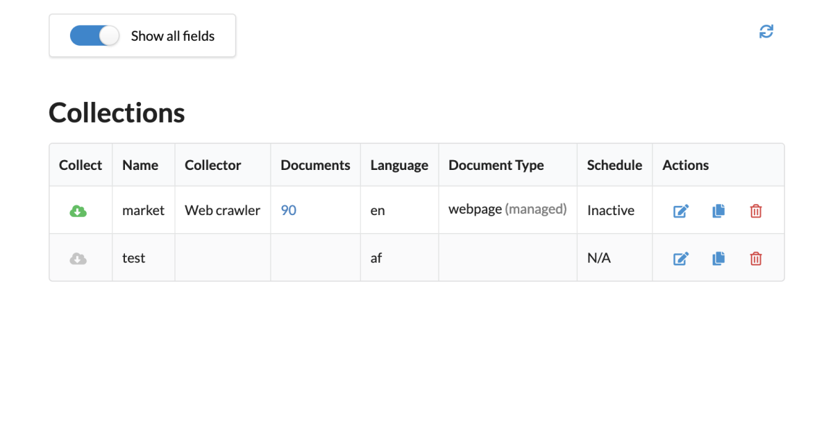The width and height of the screenshot is (833, 437).
Task: Delete the test collection
Action: (x=755, y=257)
